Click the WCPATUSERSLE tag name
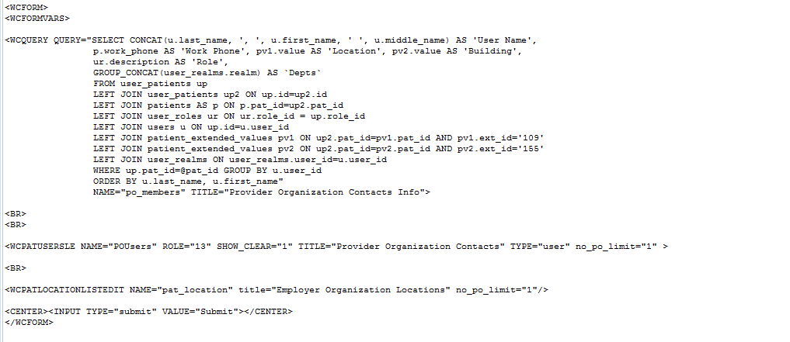The image size is (790, 342). pyautogui.click(x=42, y=247)
